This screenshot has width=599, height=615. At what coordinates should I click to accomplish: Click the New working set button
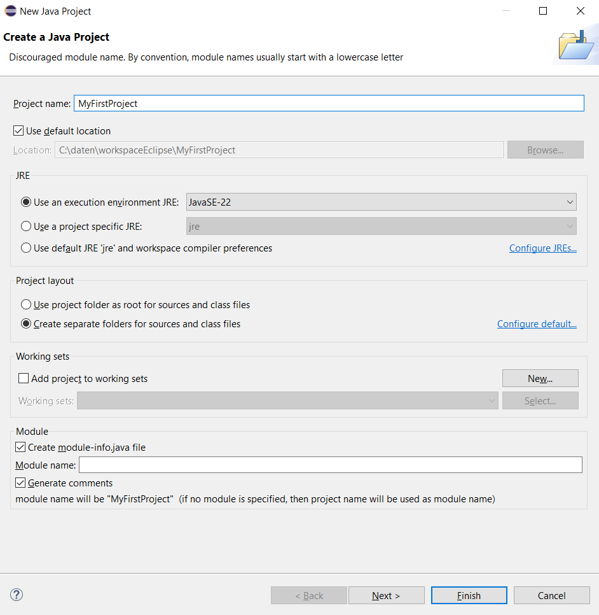(540, 379)
